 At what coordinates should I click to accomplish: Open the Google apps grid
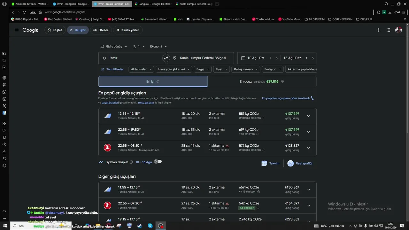click(388, 30)
